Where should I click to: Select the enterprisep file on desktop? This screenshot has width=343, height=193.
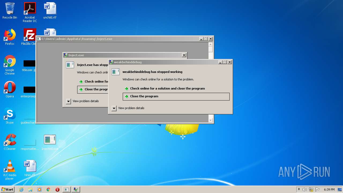pyautogui.click(x=28, y=92)
